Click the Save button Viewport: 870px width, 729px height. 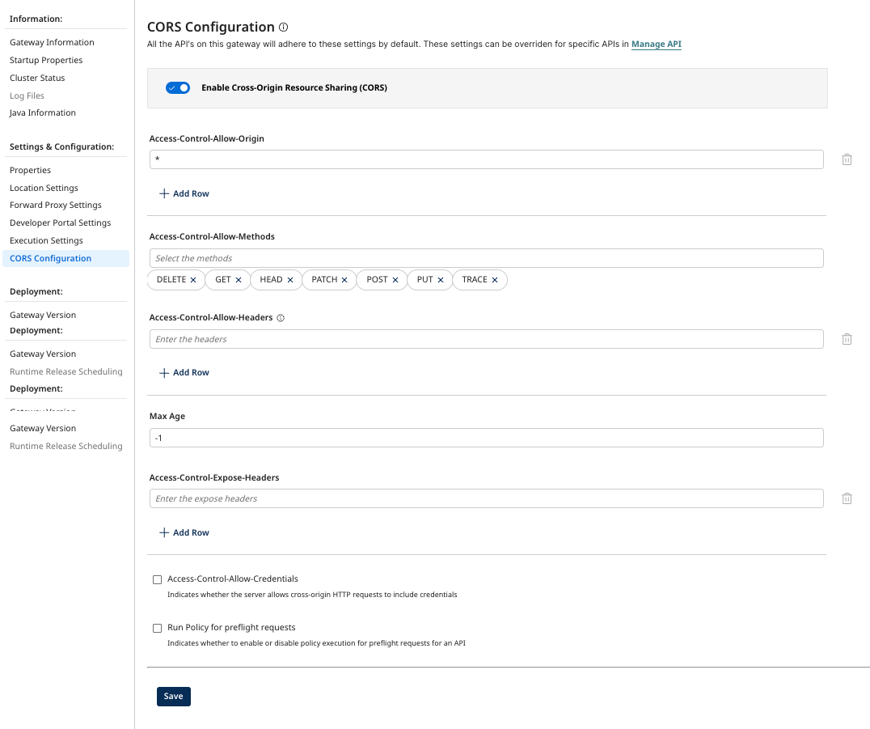click(173, 696)
